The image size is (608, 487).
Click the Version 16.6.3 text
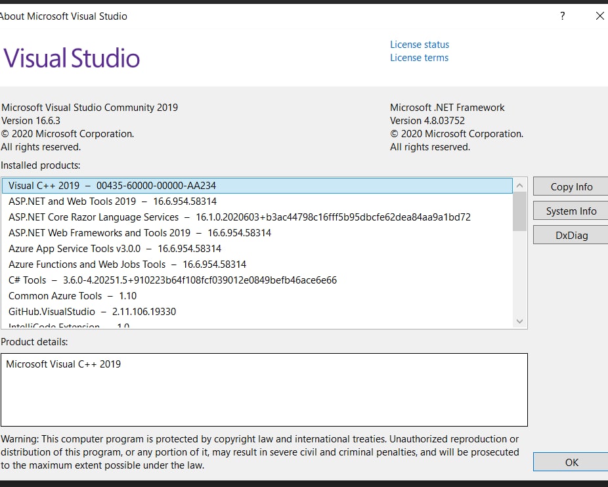tap(31, 121)
